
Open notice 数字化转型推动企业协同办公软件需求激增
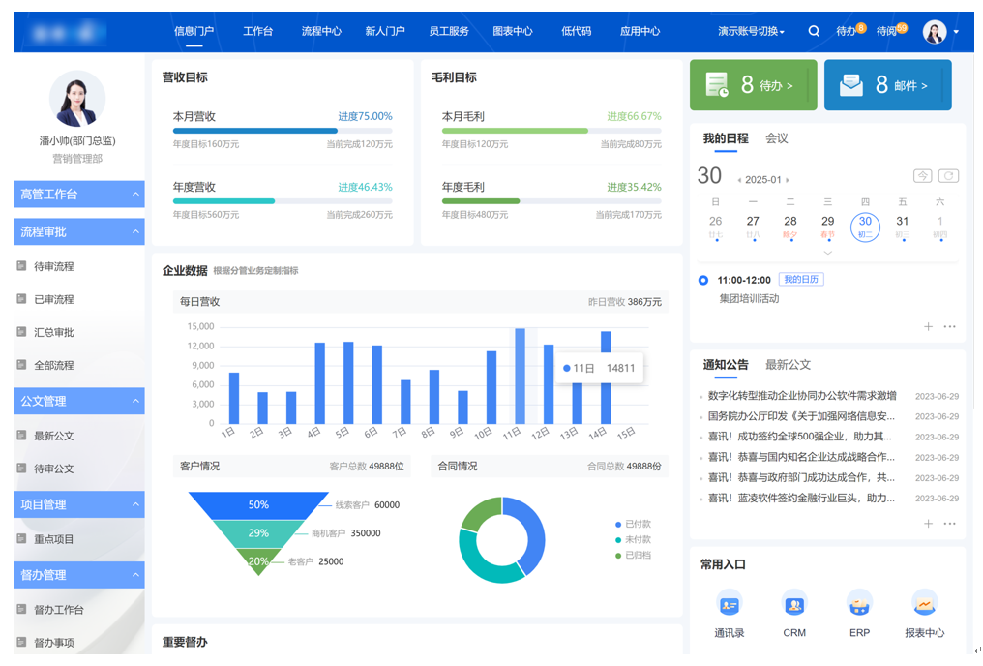[802, 396]
